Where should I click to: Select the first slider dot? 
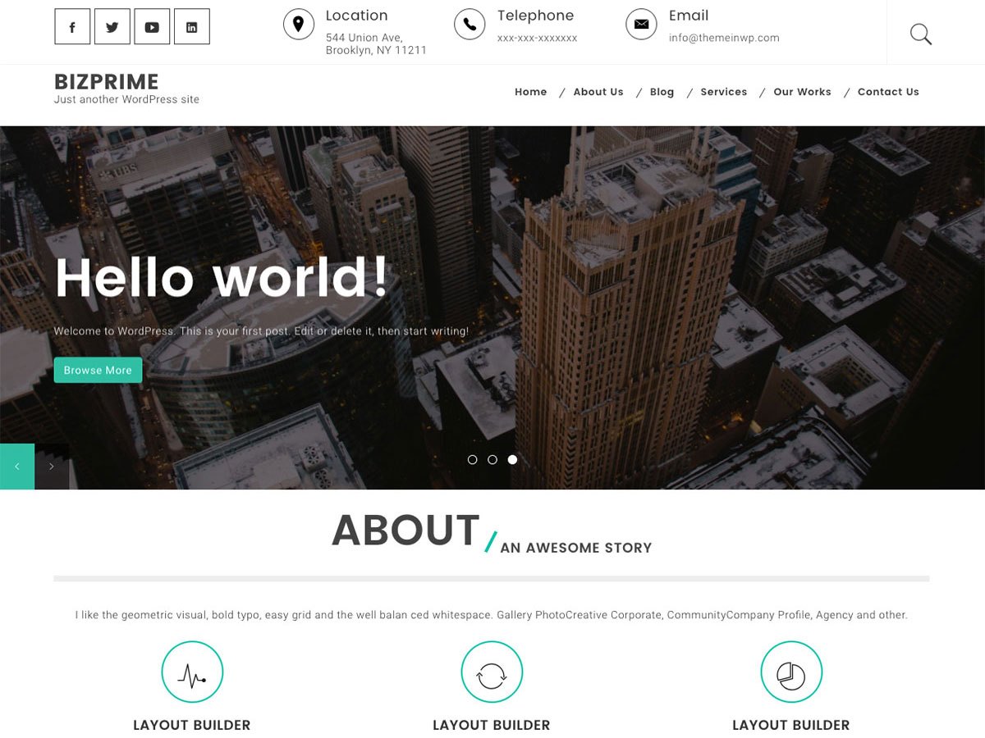click(x=472, y=460)
